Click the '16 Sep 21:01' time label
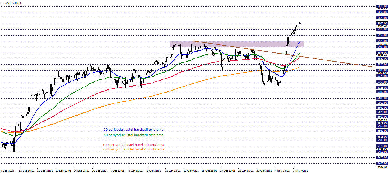 (x=45, y=171)
